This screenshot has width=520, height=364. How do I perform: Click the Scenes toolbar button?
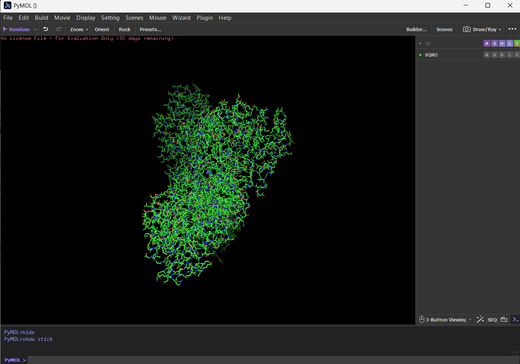(444, 29)
